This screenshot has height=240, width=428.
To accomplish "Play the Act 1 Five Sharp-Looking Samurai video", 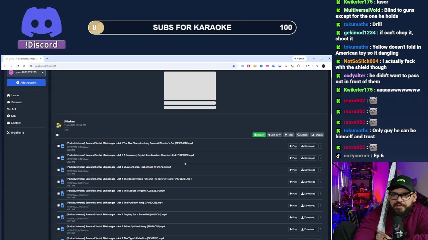I will coord(293,146).
